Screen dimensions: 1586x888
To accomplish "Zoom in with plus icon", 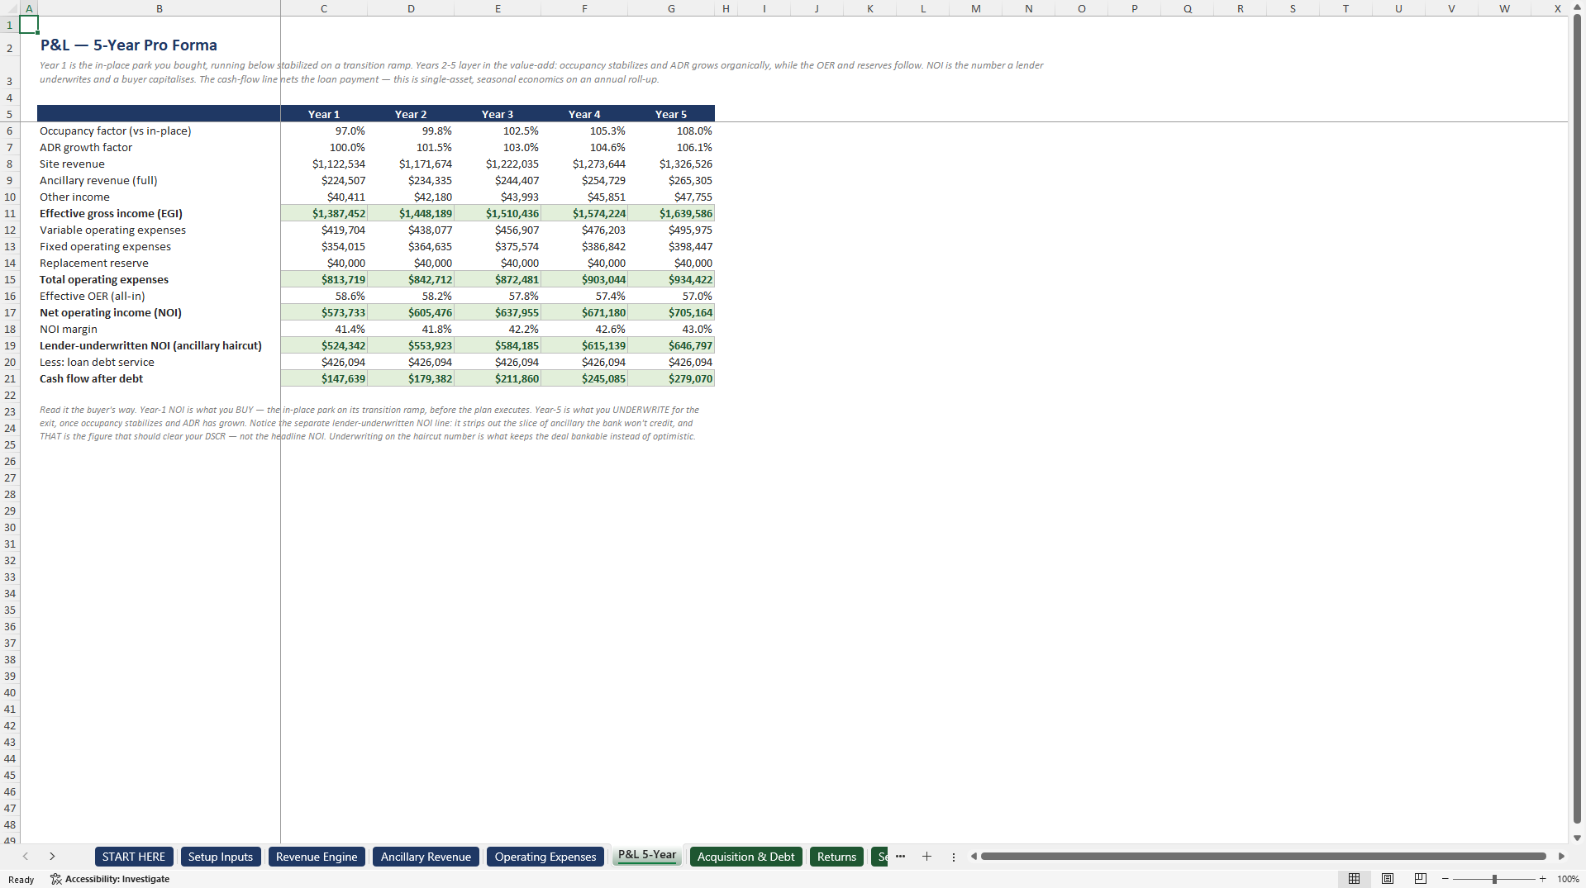I will pyautogui.click(x=1542, y=879).
